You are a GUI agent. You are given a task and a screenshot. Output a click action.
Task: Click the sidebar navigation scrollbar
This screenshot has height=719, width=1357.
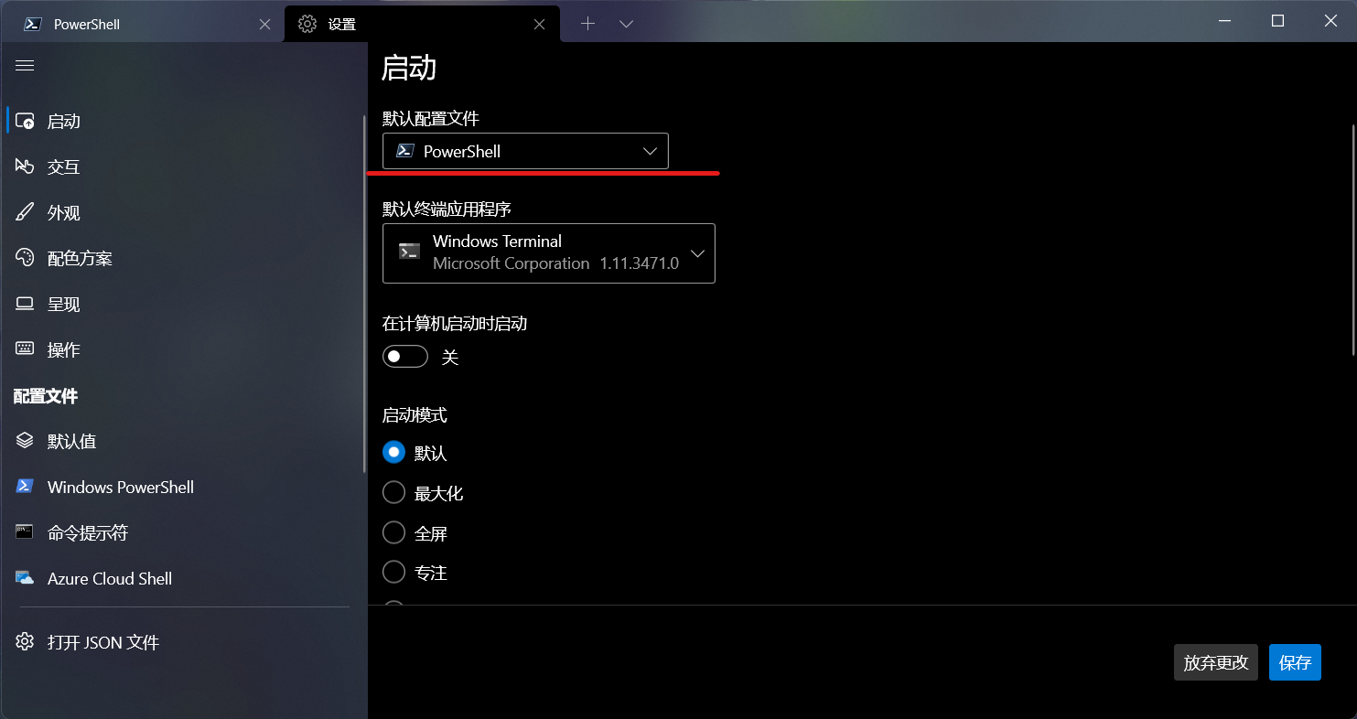pos(363,293)
